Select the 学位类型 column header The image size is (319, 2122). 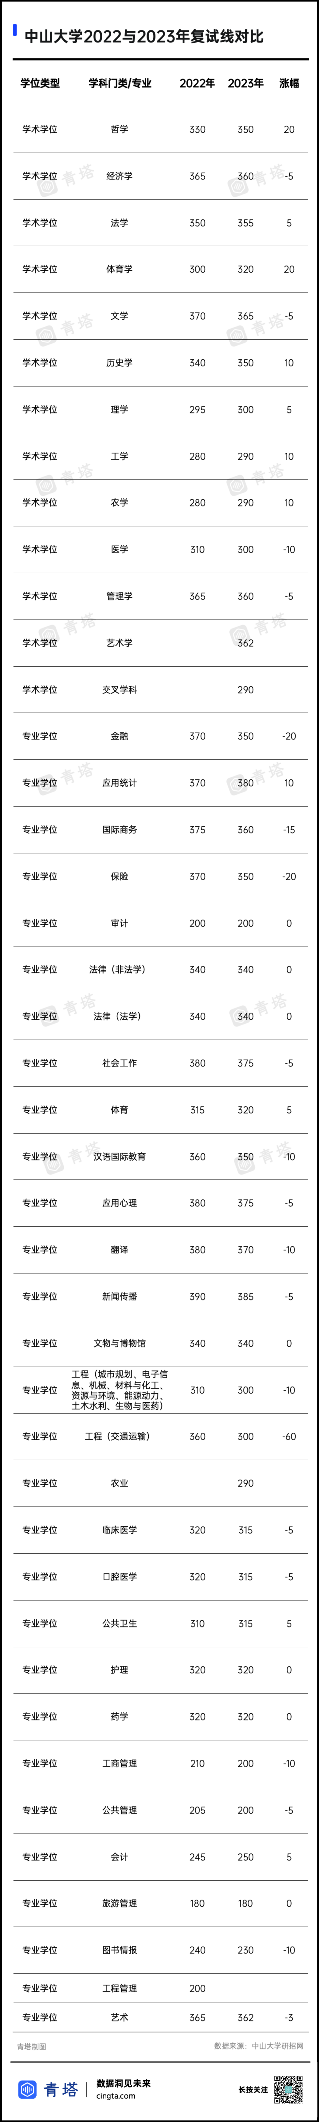coord(40,83)
